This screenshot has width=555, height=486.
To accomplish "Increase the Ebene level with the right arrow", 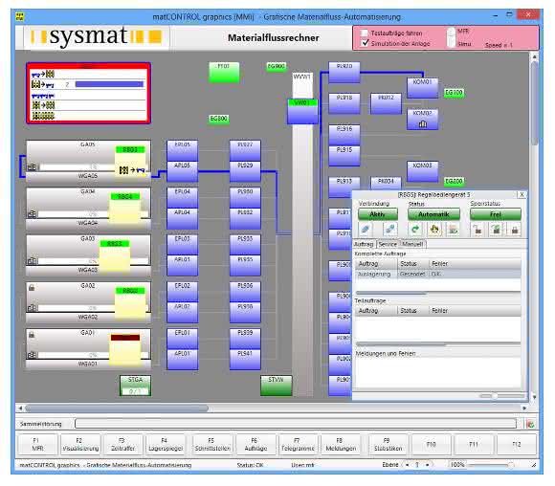I will (x=428, y=464).
